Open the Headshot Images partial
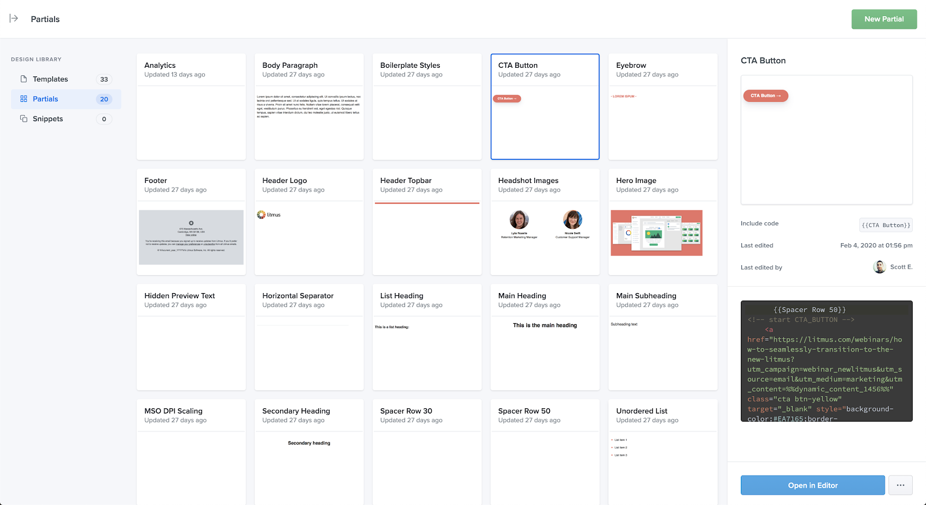This screenshot has height=505, width=926. tap(545, 222)
